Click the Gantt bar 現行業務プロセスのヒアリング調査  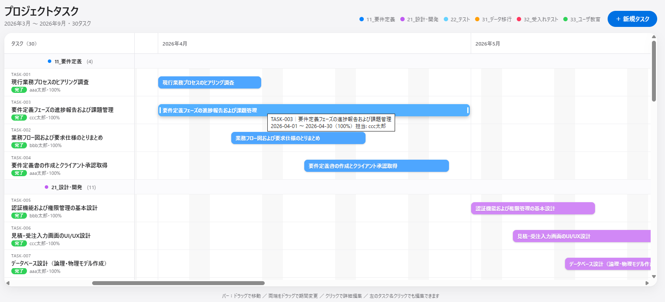(x=209, y=82)
